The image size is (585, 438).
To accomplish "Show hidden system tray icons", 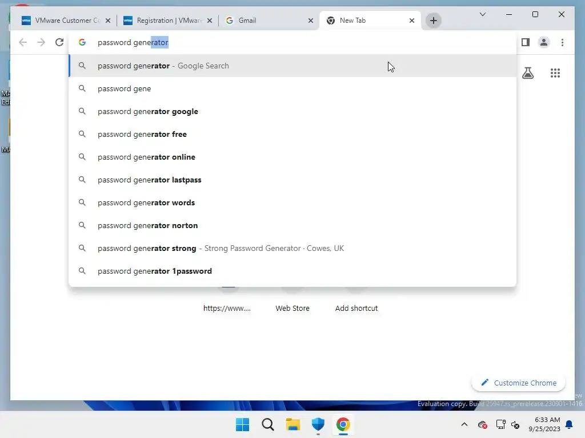I will point(464,424).
